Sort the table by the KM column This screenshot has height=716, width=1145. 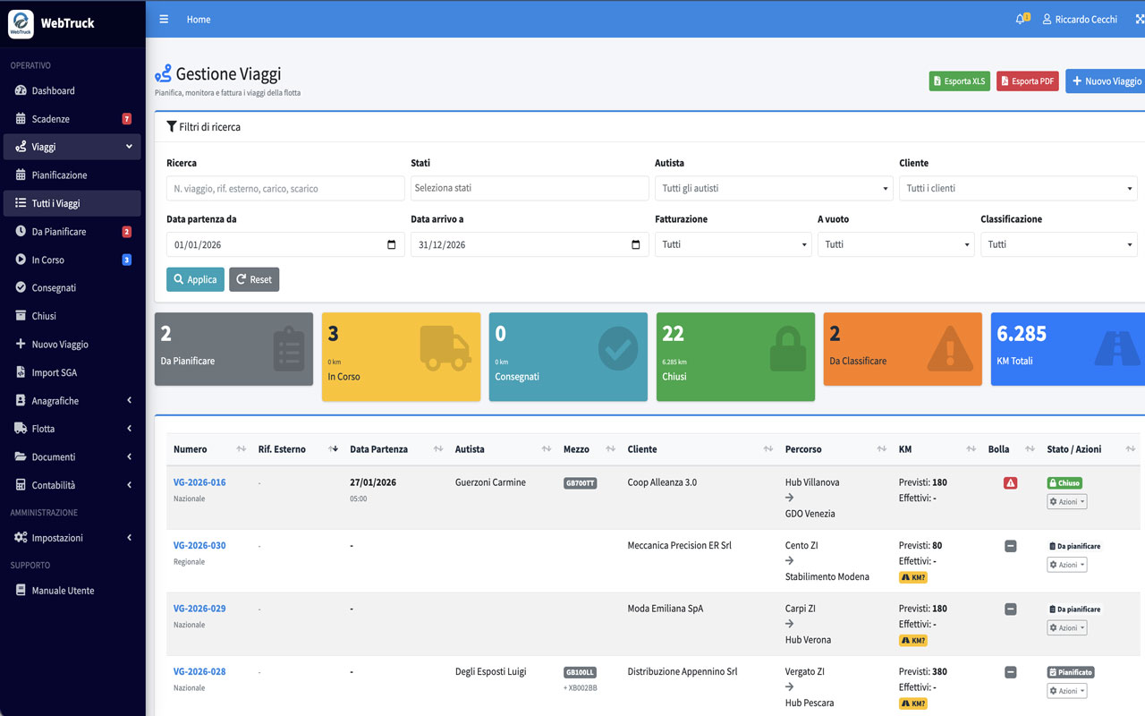point(971,449)
